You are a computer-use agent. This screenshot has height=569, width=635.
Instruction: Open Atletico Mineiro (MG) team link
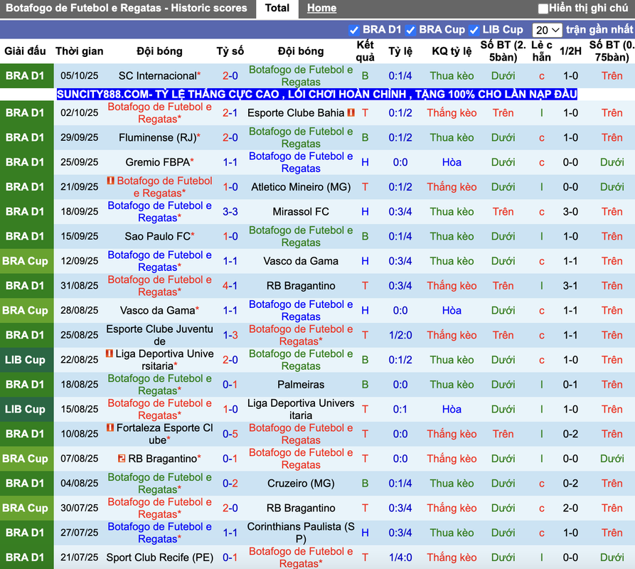(x=301, y=187)
